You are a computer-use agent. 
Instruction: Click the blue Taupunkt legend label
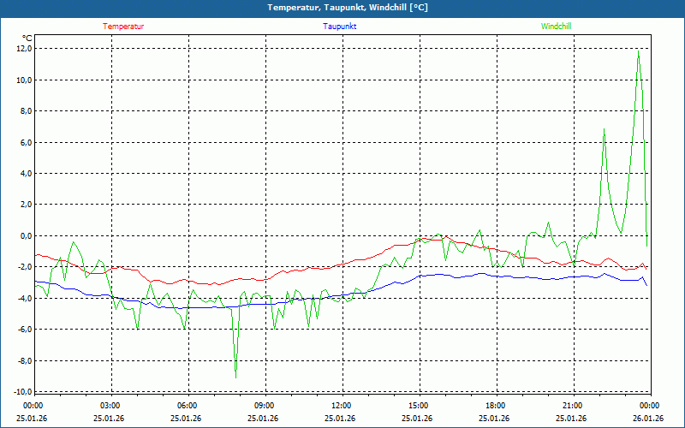pyautogui.click(x=340, y=27)
